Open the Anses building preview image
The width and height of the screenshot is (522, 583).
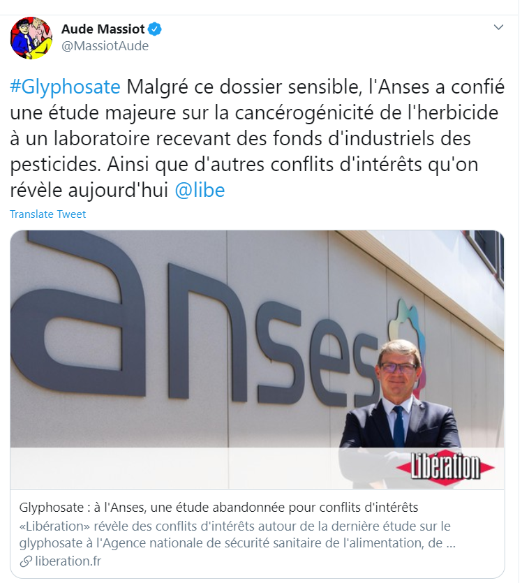click(x=257, y=359)
